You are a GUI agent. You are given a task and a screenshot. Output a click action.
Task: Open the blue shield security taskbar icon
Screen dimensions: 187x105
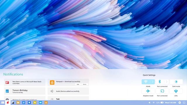[29, 103]
